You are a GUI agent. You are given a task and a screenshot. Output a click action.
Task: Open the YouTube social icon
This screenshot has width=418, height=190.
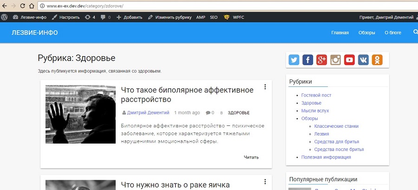(x=349, y=59)
